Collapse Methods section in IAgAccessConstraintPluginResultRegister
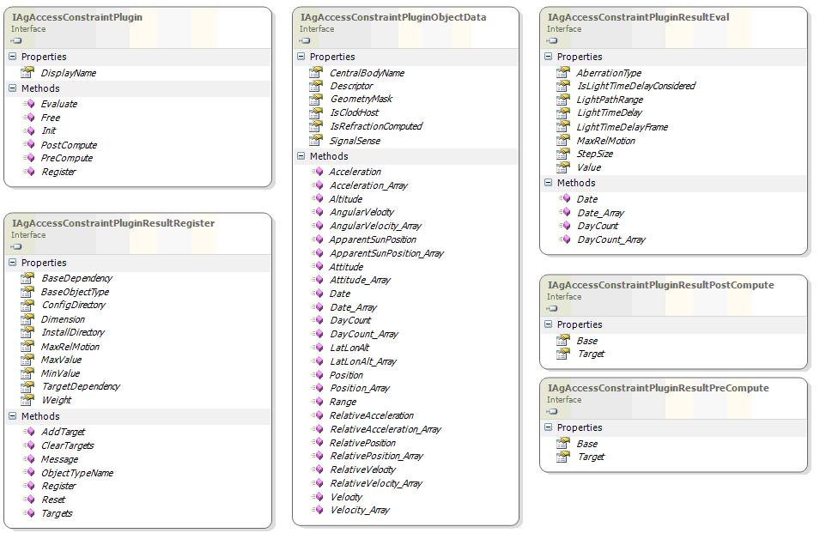The height and width of the screenshot is (533, 820). (x=13, y=416)
